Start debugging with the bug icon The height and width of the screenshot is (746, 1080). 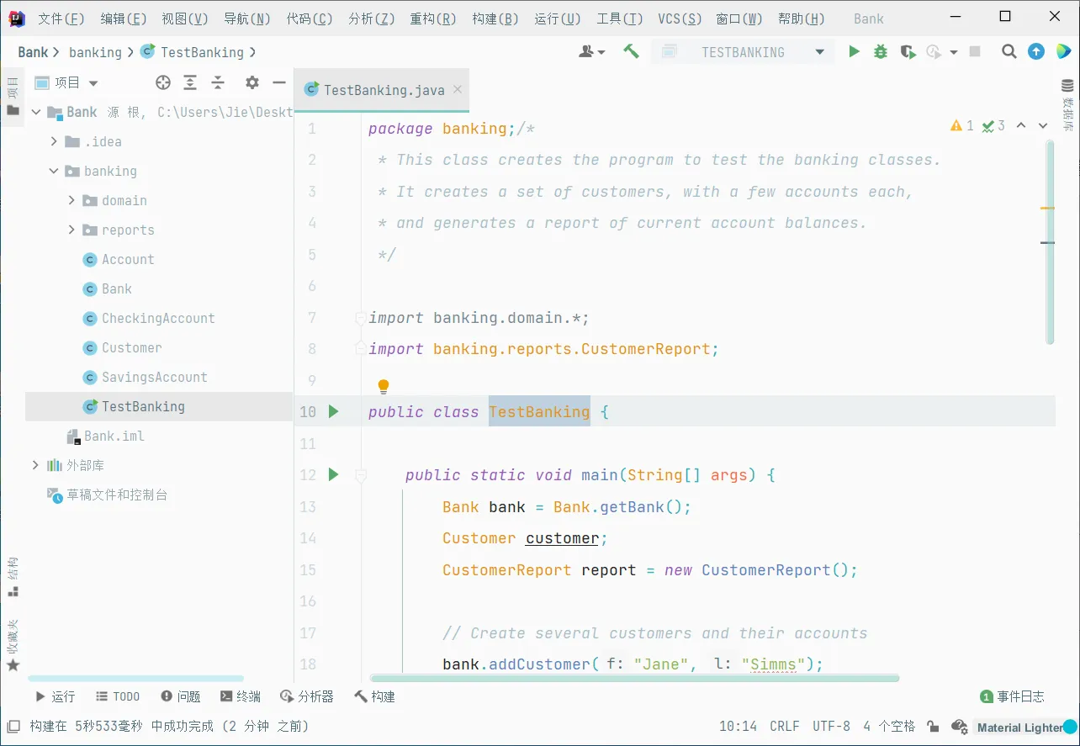(881, 52)
